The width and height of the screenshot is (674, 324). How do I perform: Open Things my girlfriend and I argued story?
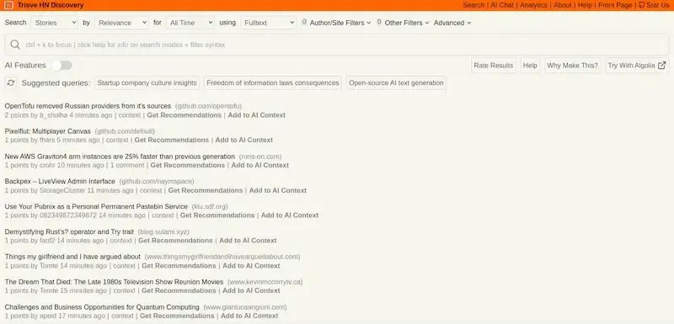point(72,257)
